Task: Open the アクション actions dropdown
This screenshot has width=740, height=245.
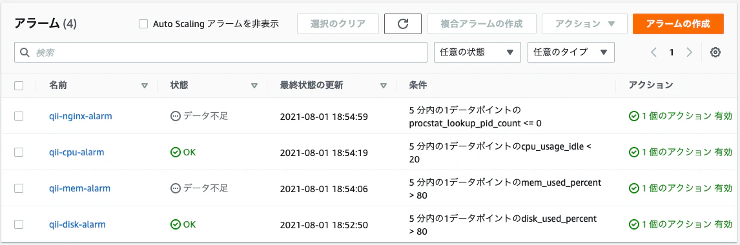Action: click(584, 24)
